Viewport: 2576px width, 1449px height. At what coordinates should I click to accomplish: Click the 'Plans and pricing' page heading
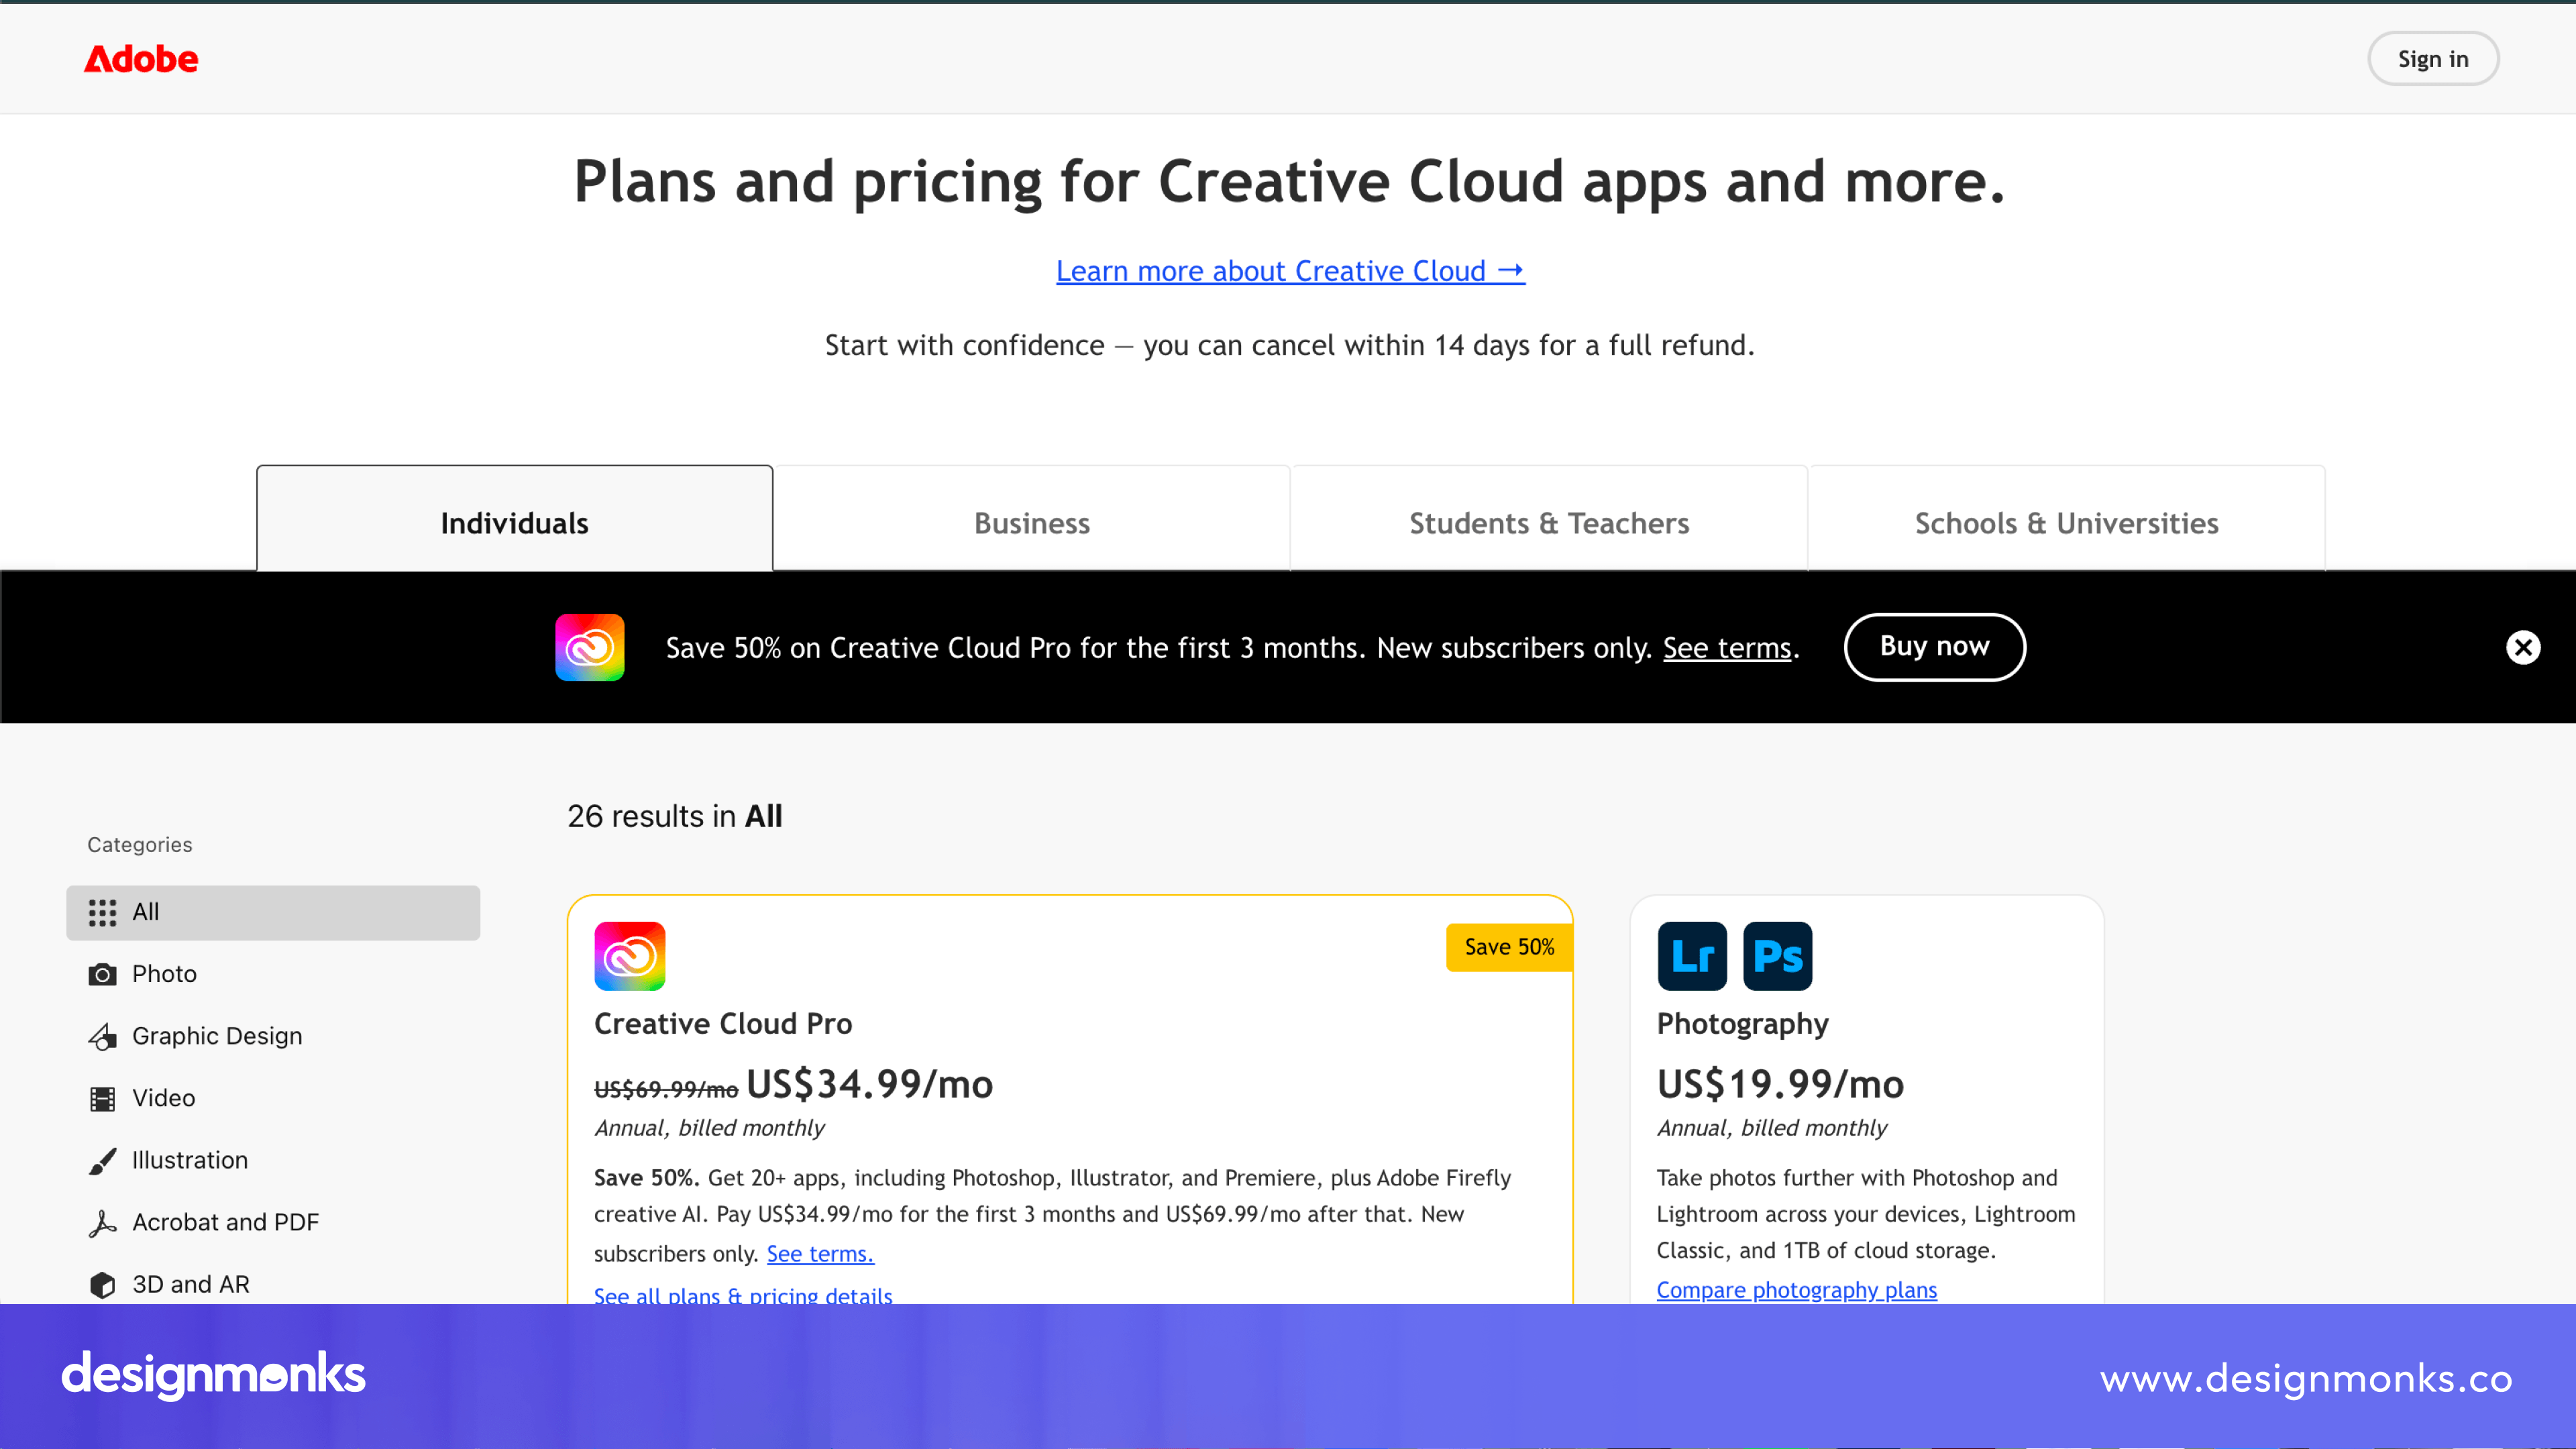pos(1290,182)
